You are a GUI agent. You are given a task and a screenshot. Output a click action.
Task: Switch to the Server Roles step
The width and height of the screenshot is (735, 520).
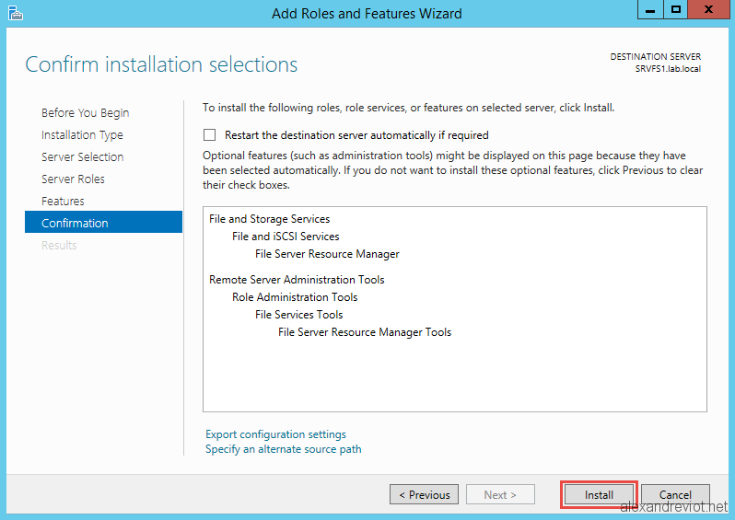tap(73, 179)
